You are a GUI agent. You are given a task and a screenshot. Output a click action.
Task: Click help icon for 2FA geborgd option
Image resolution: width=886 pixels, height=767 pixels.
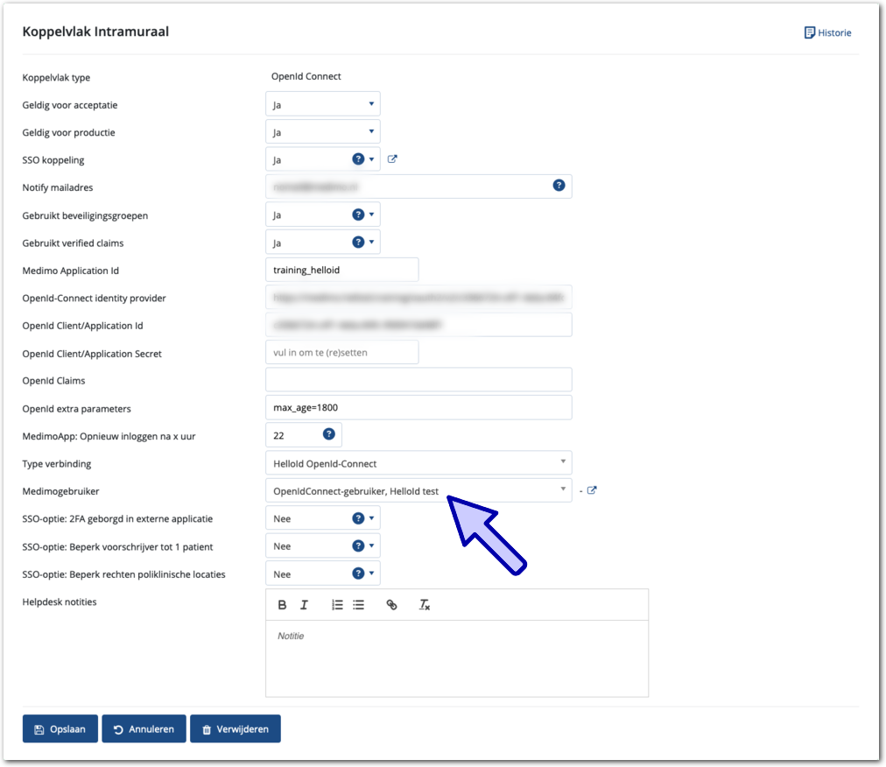click(x=358, y=518)
